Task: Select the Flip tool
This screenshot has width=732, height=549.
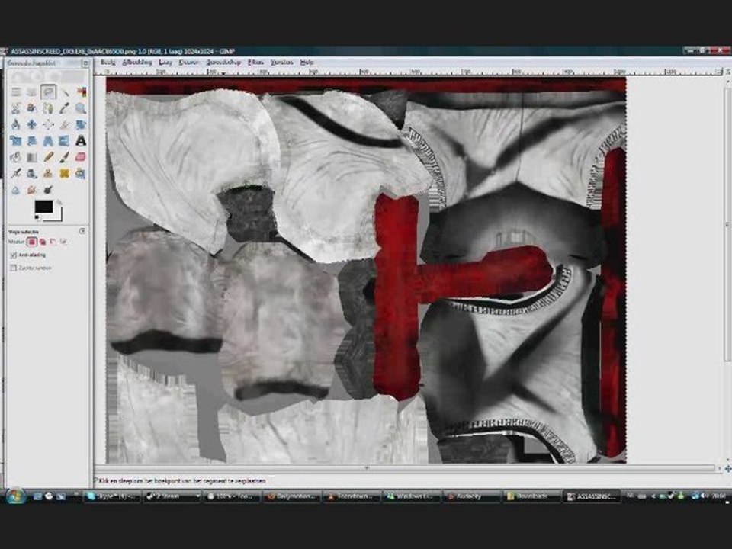Action: [64, 140]
